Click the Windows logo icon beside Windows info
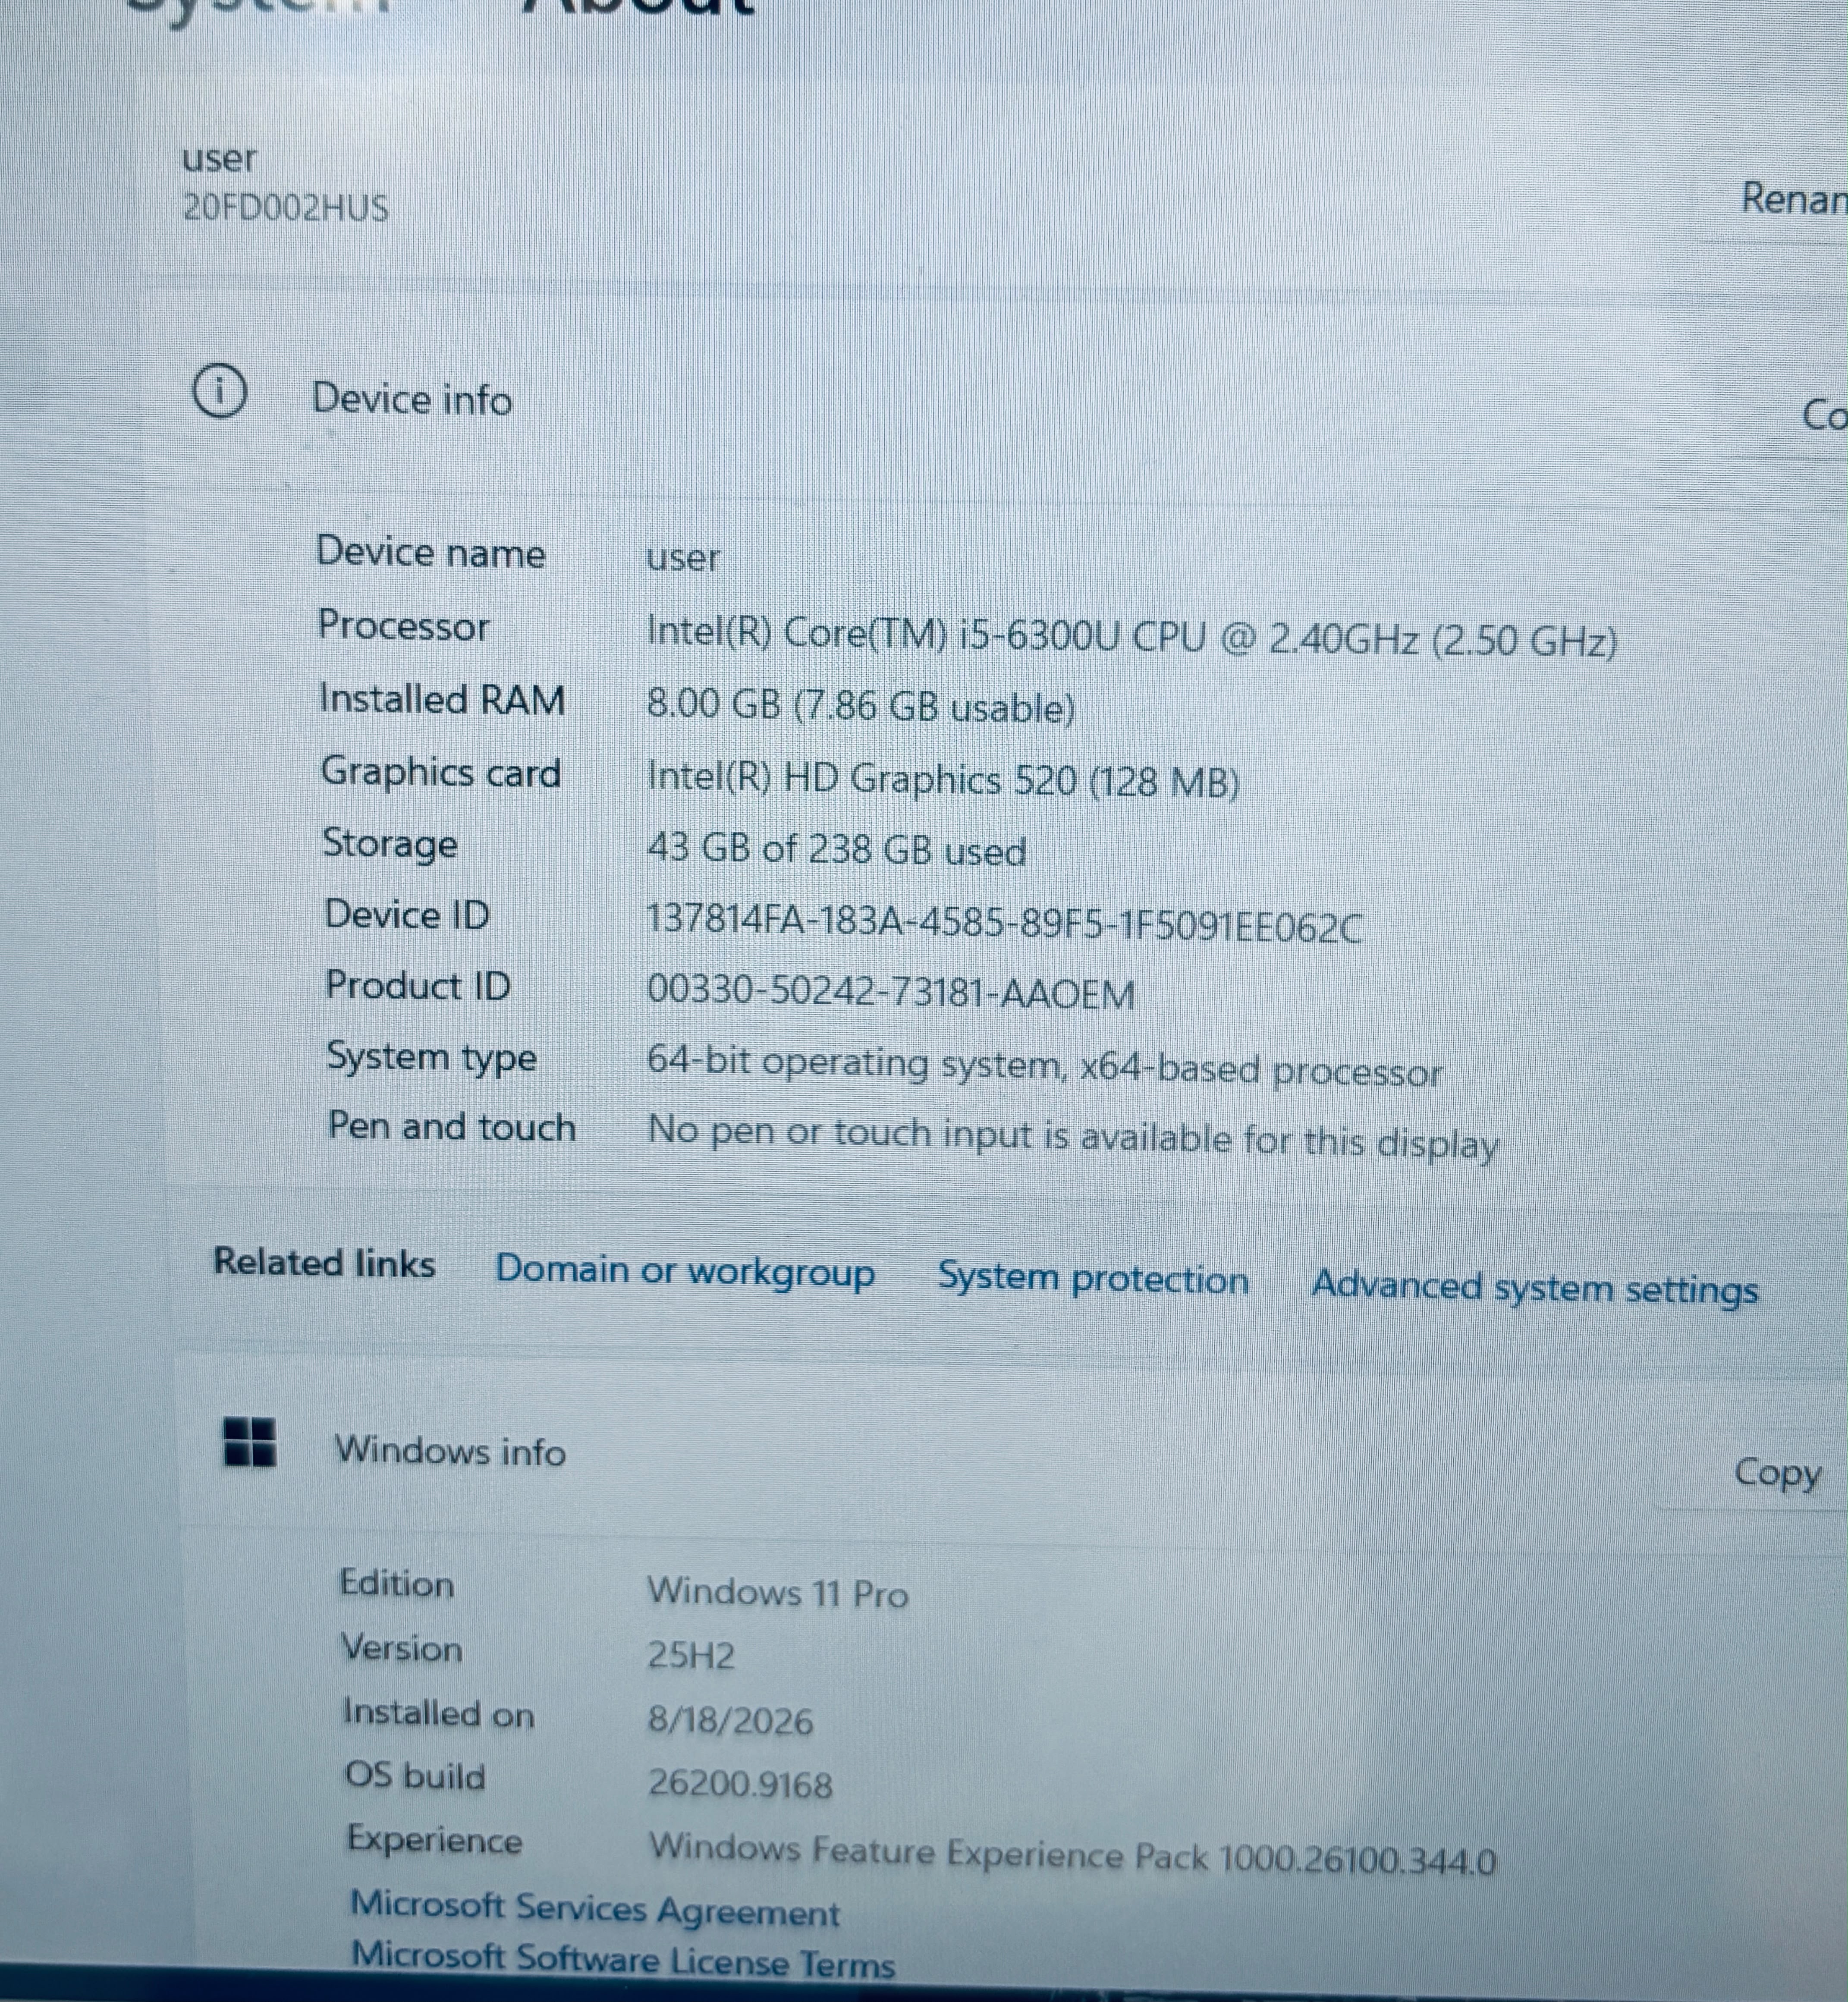Viewport: 1848px width, 2002px height. coord(249,1442)
